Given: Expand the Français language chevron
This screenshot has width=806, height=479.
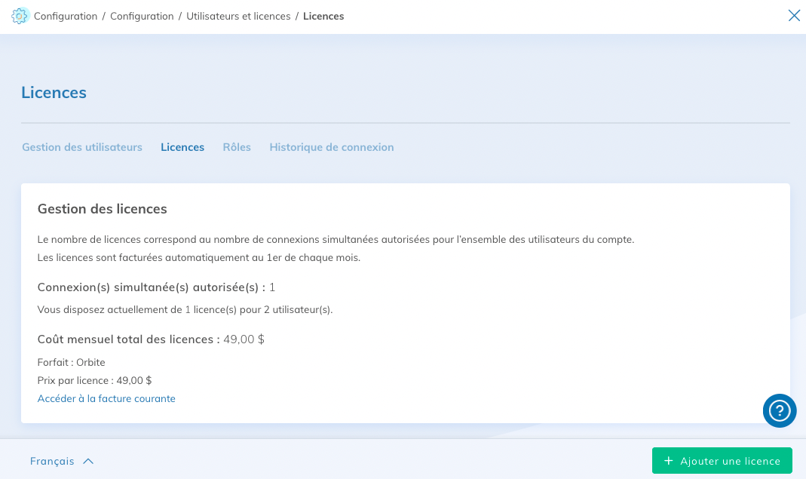Looking at the screenshot, I should 88,461.
